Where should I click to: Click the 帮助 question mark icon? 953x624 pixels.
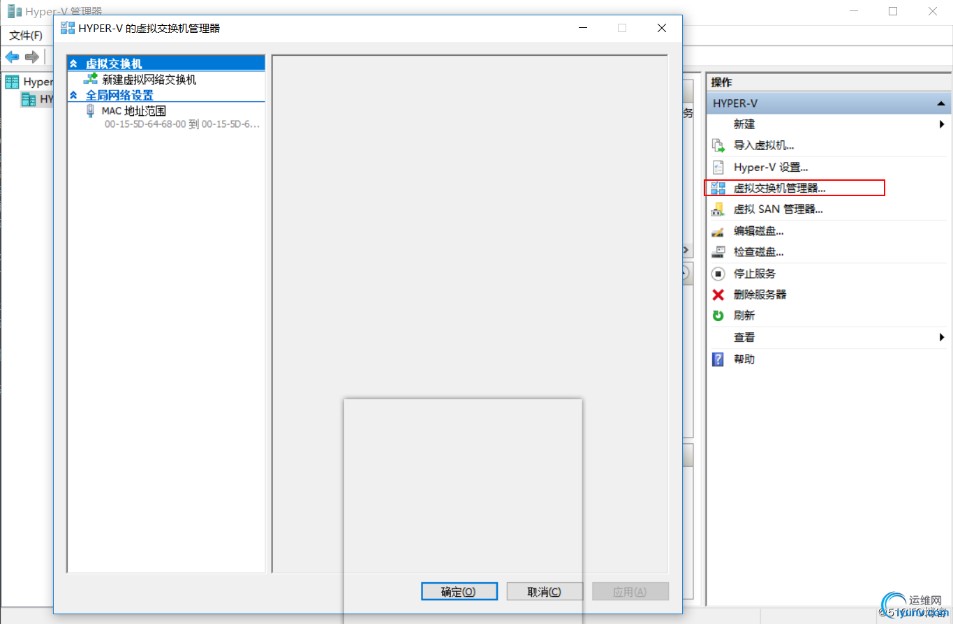coord(718,359)
